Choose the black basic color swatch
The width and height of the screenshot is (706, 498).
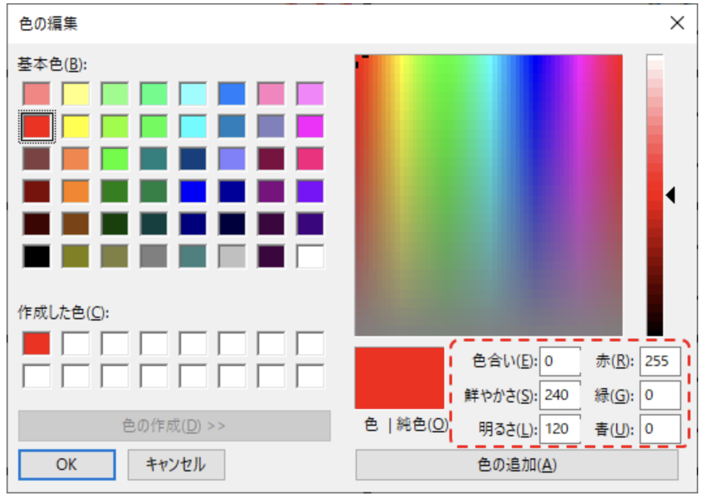pos(36,256)
